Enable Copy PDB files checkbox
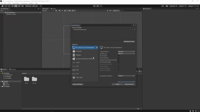Image resolution: width=200 pixels, height=112 pixels. point(119,58)
